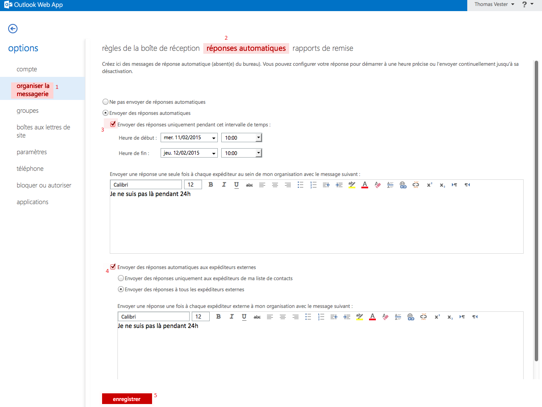Image resolution: width=542 pixels, height=407 pixels.
Task: Insert bulleted list in the internal message editor
Action: point(301,185)
